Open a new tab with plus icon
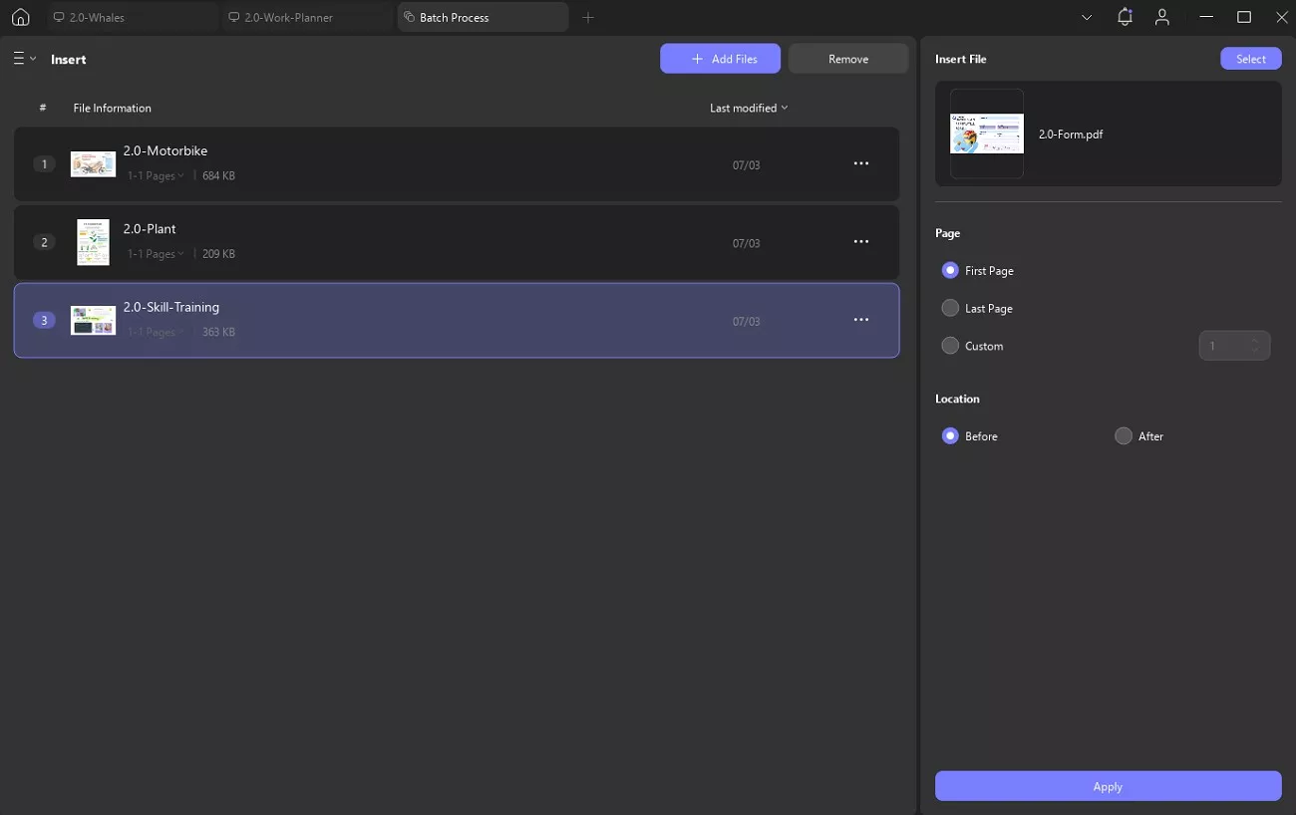1296x815 pixels. 588,17
